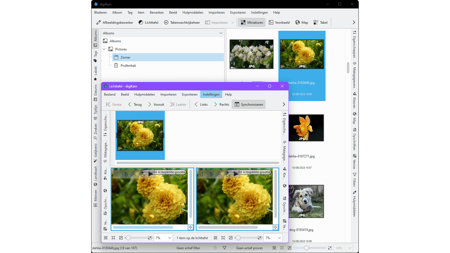Toggle the Miniaturen thumbnail view
Screen dimensions: 450x253
pos(252,23)
